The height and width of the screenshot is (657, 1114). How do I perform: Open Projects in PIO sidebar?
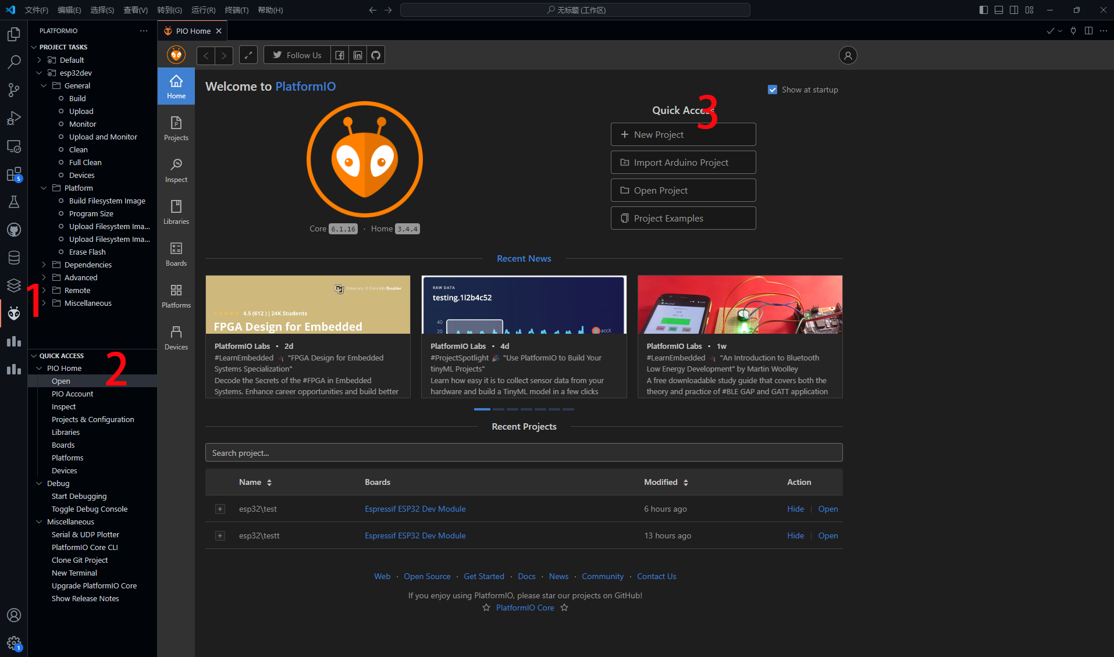[176, 128]
